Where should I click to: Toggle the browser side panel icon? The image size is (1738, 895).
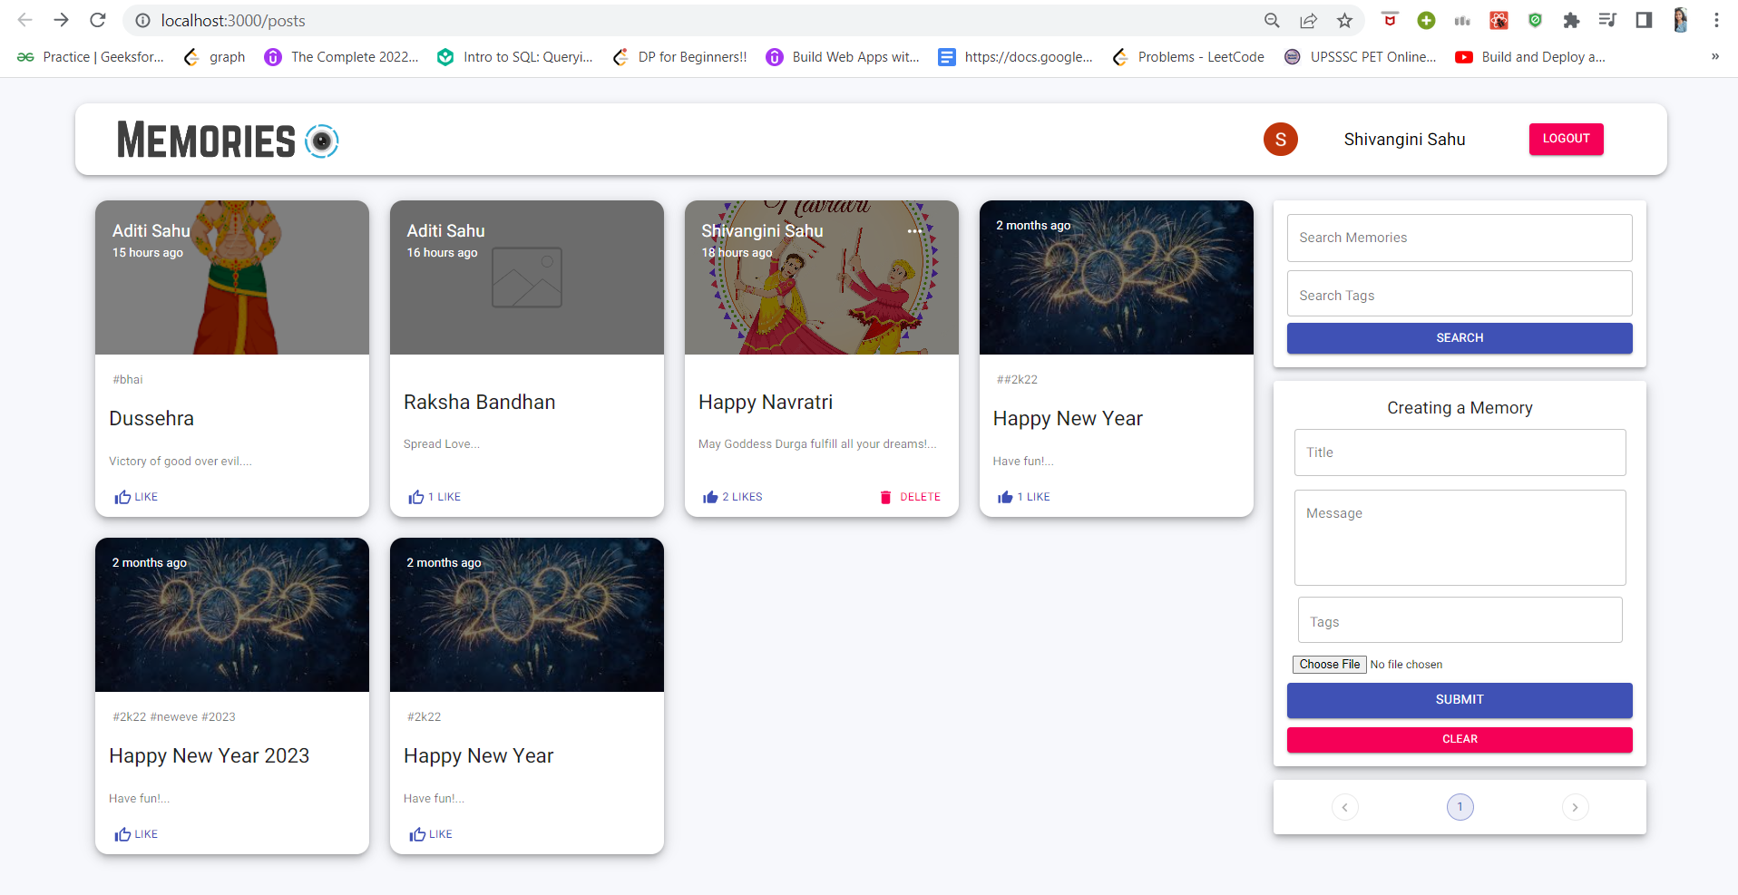(x=1644, y=20)
